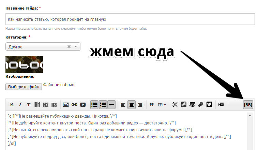The width and height of the screenshot is (259, 150).
Task: Toggle italic text formatting
Action: click(x=20, y=105)
